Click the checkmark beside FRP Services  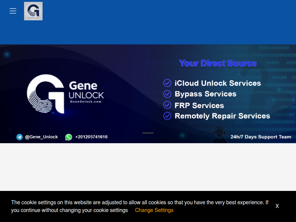(x=167, y=105)
